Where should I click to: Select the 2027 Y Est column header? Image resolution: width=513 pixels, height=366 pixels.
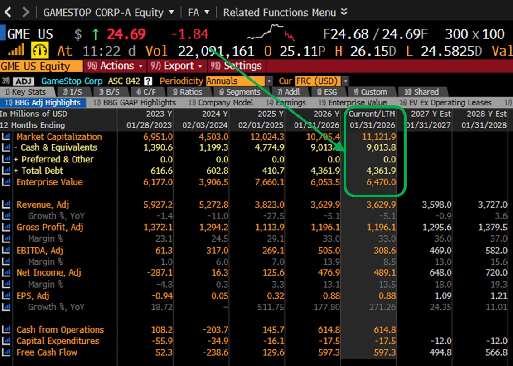431,114
